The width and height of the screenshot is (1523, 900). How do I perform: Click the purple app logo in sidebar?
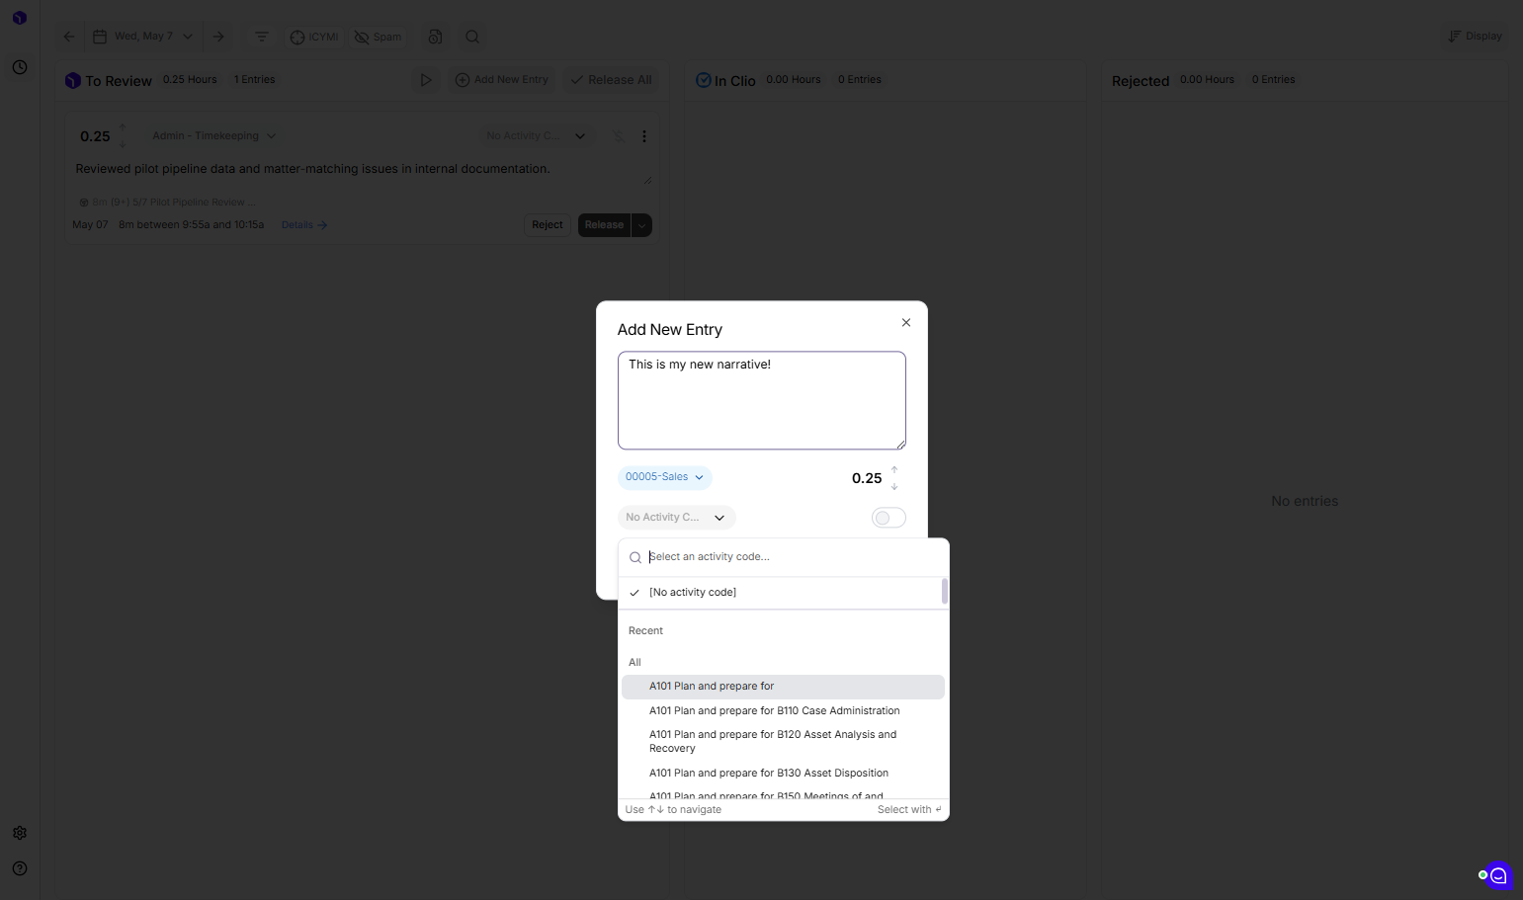[20, 18]
